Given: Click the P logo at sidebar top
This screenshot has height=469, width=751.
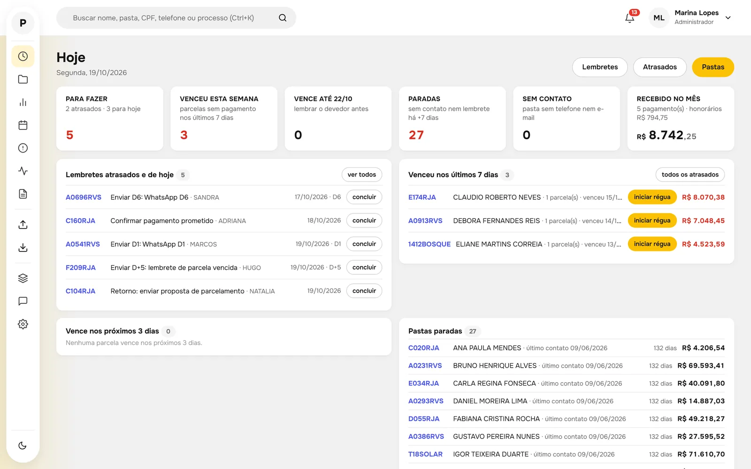Looking at the screenshot, I should pyautogui.click(x=23, y=23).
